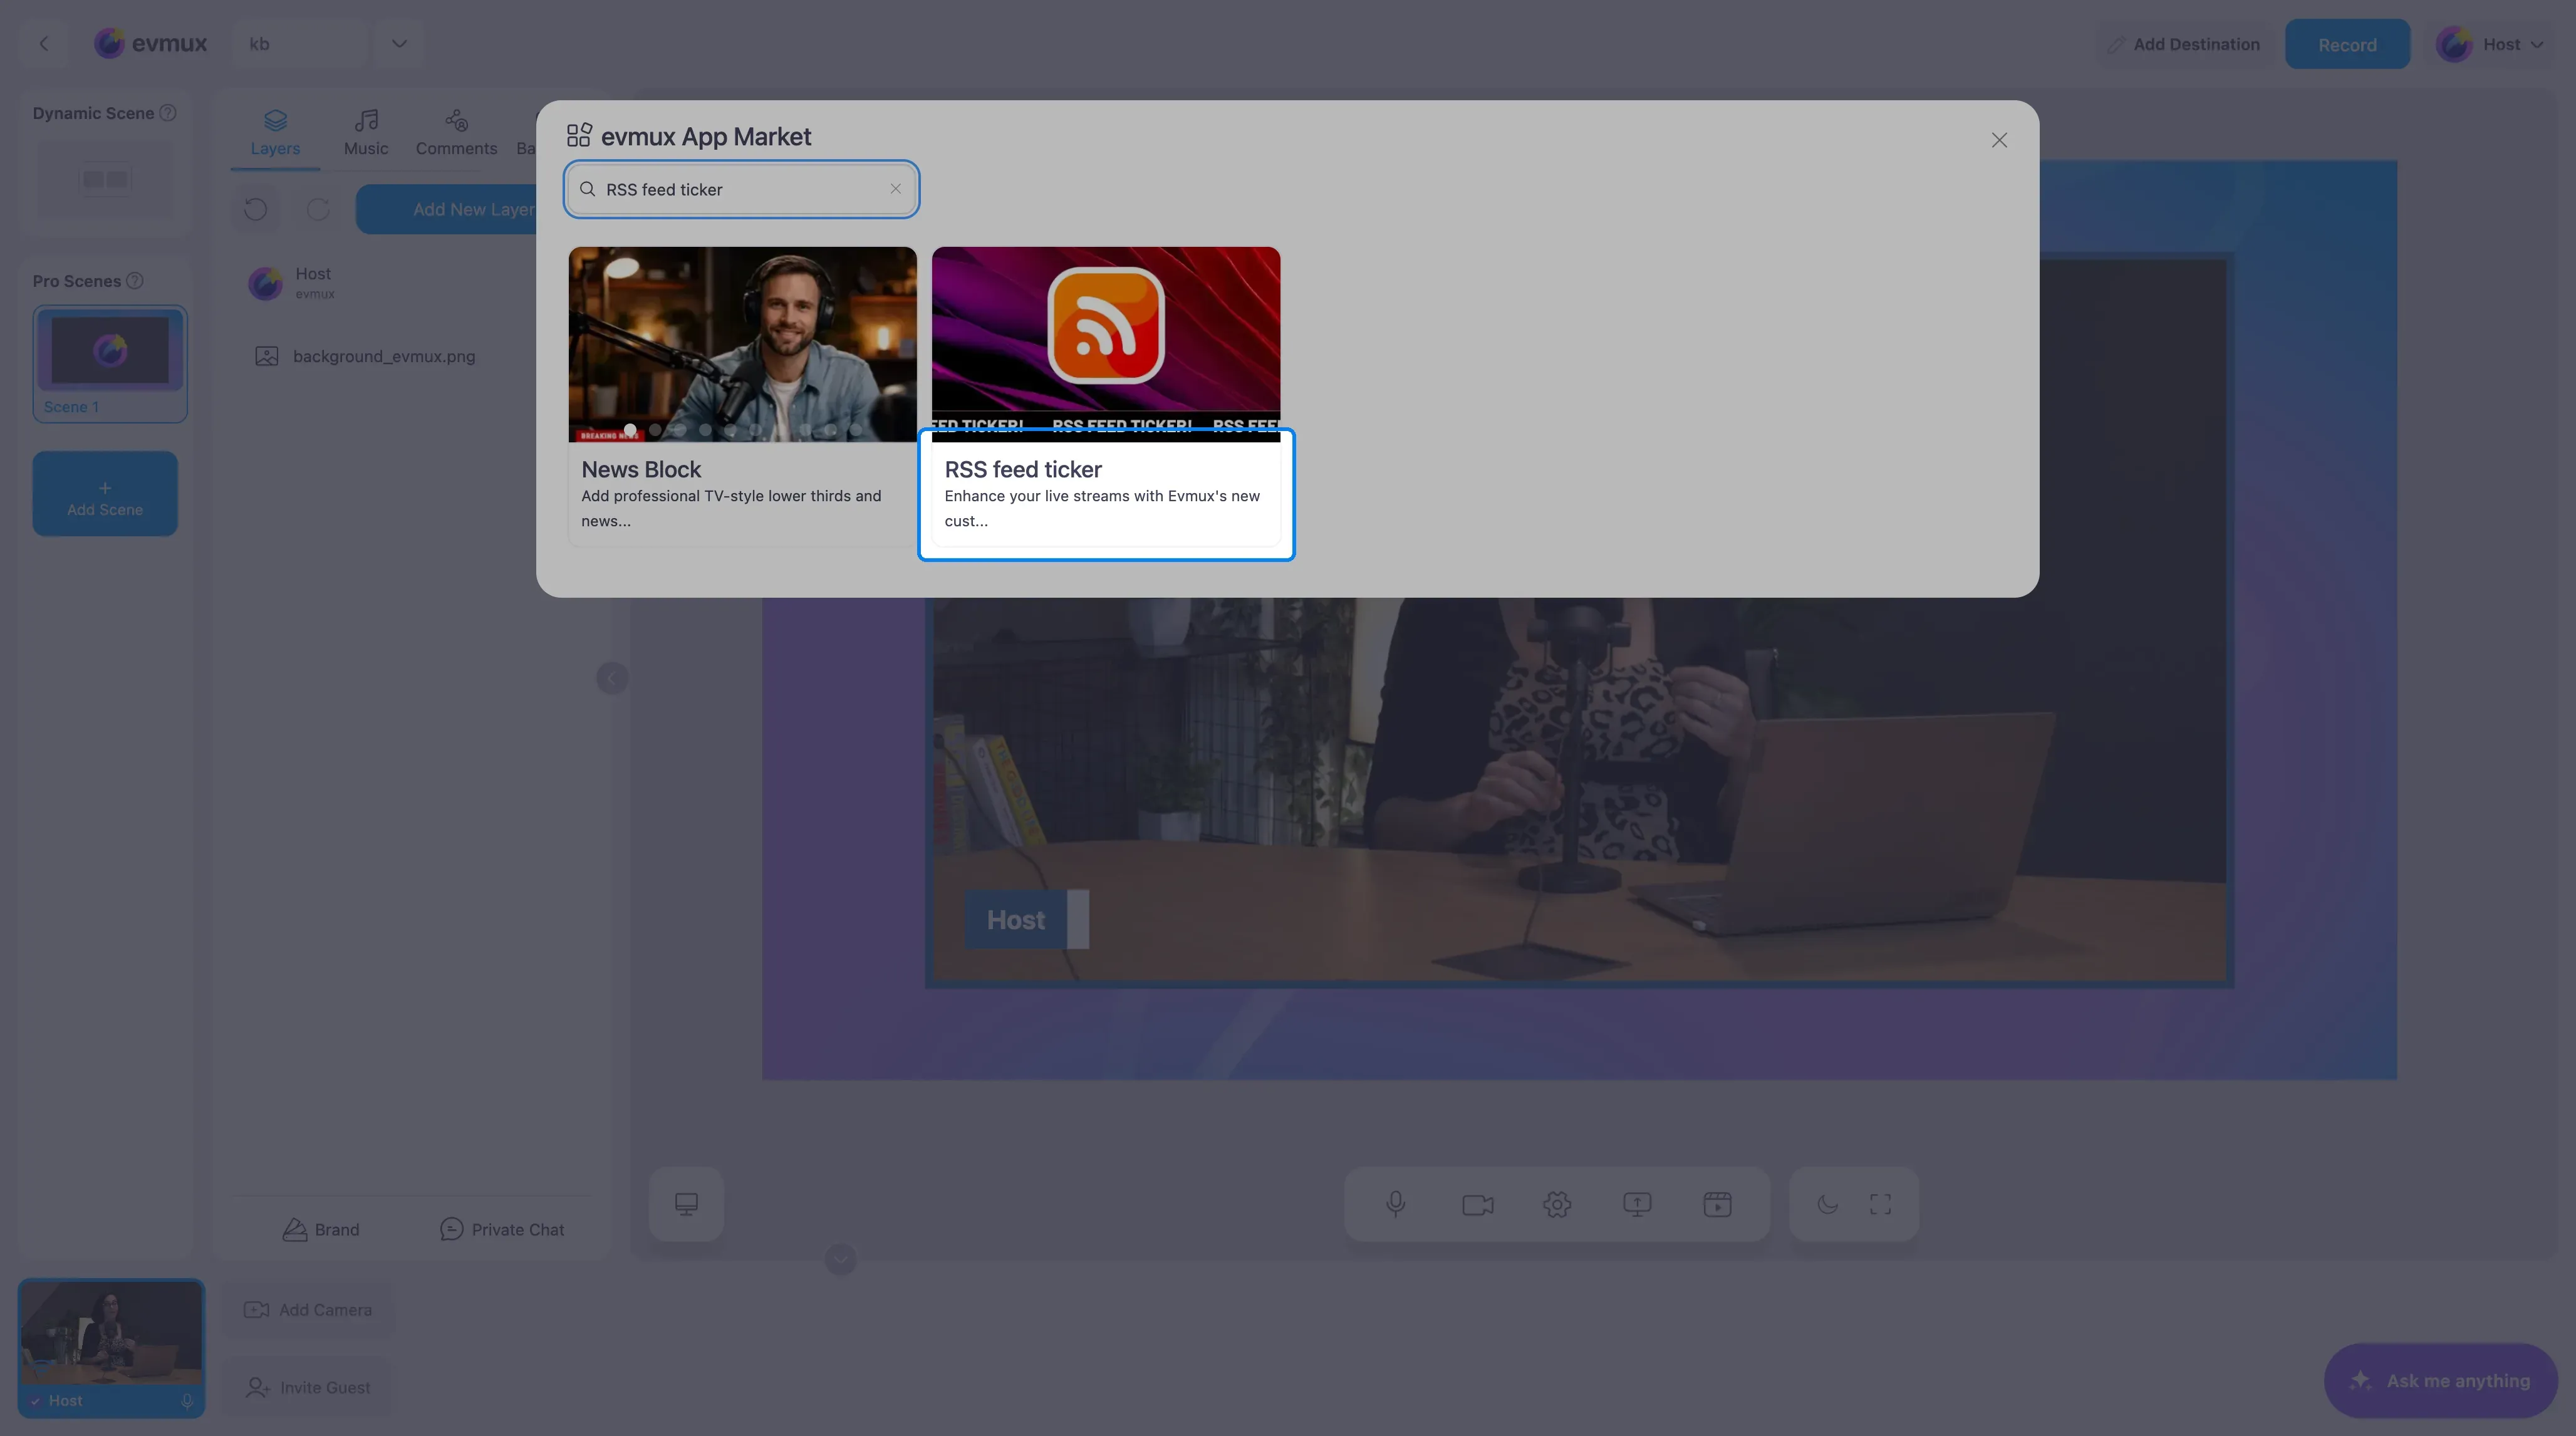Select the Scene 1 thumbnail
This screenshot has width=2576, height=1436.
click(x=110, y=363)
